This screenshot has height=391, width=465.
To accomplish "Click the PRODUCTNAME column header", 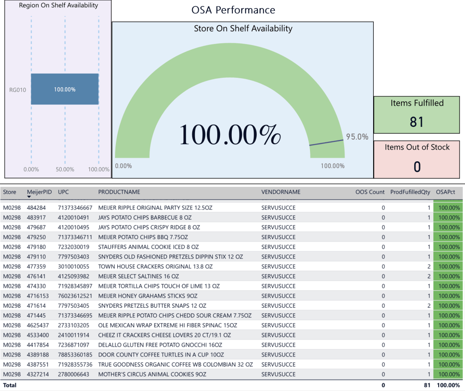I will pyautogui.click(x=119, y=192).
